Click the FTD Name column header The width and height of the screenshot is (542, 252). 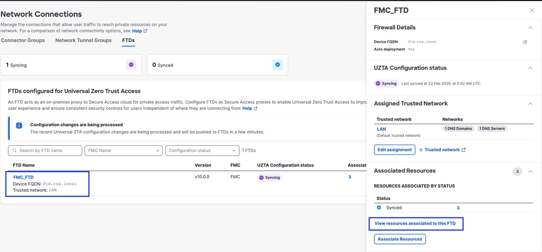tap(23, 165)
